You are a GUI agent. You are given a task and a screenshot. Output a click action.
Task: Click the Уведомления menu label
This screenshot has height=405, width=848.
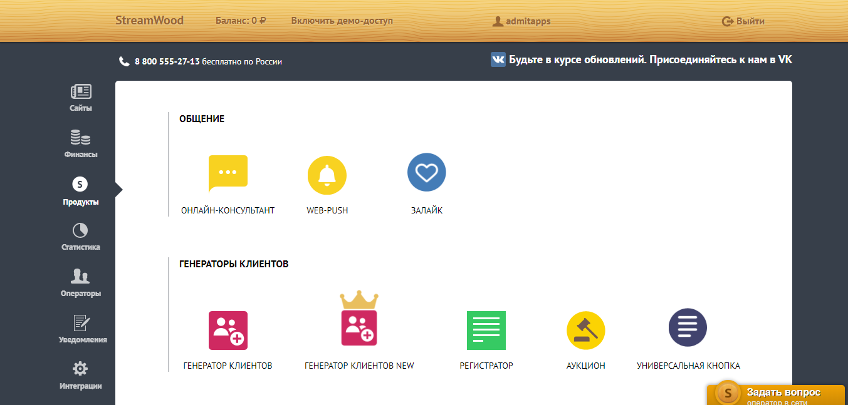[x=81, y=340]
